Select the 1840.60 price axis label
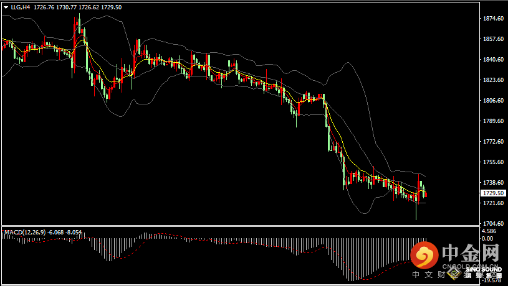 point(493,60)
